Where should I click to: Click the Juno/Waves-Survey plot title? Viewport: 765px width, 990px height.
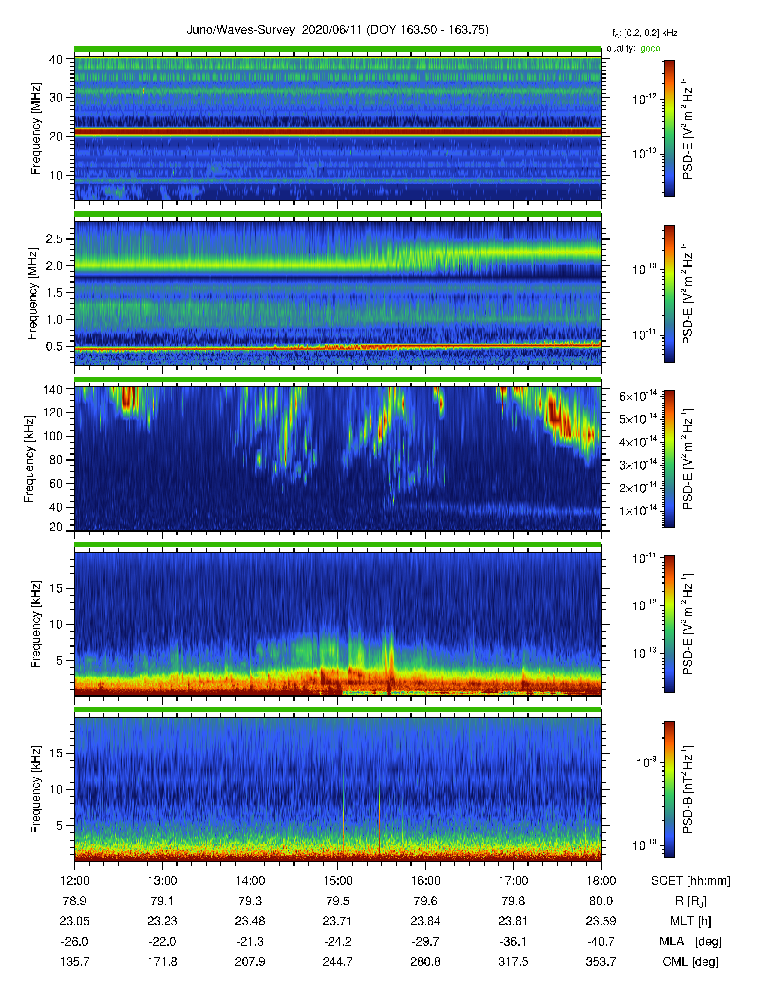[337, 30]
